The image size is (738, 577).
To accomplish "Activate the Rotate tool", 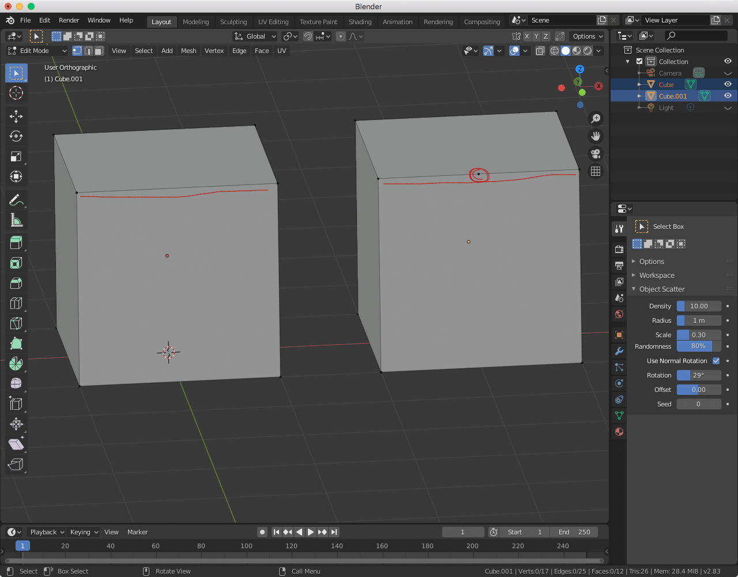I will [x=16, y=136].
